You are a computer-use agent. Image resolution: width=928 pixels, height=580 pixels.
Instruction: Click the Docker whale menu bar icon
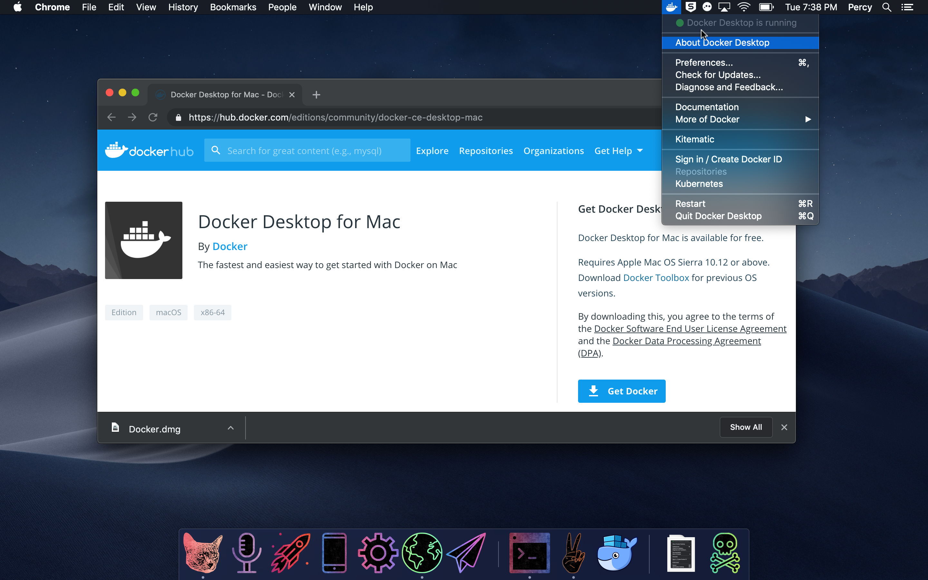[x=672, y=7]
